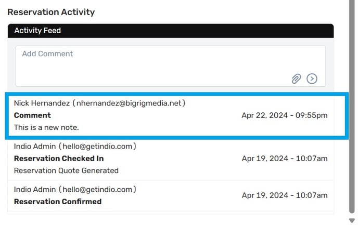Click nhernandez@bigrigmedia.net email text
Viewport: 358px width, 225px height.
pyautogui.click(x=129, y=103)
